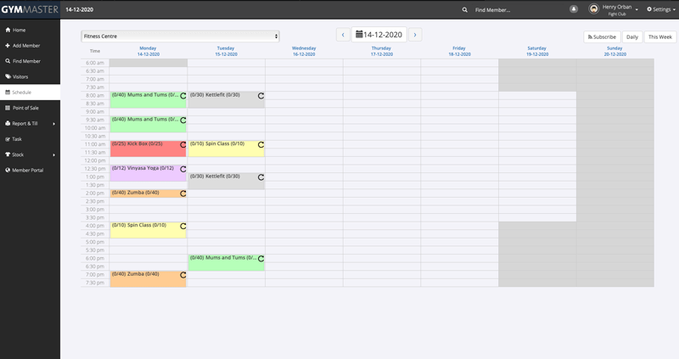Expand the Settings menu
Viewport: 679px width, 359px height.
click(x=659, y=9)
